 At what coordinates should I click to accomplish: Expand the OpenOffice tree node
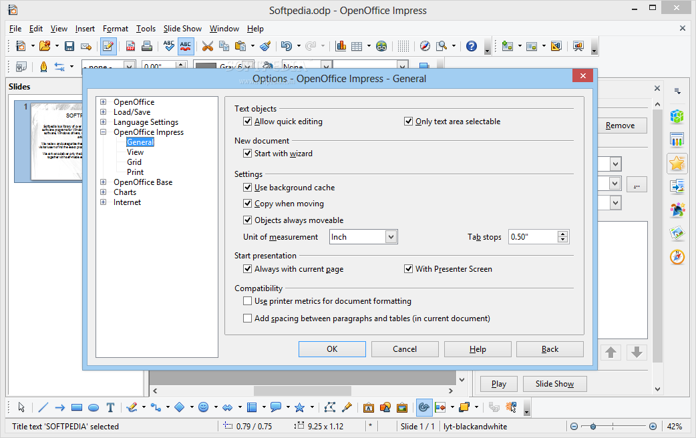103,101
